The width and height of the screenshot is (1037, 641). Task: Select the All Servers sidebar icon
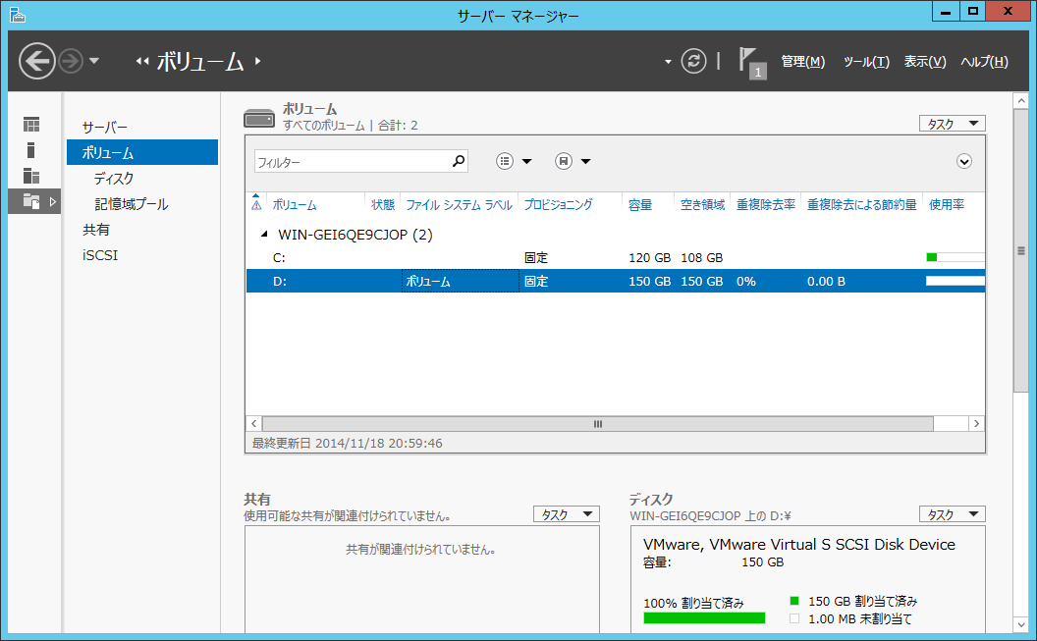[x=32, y=176]
